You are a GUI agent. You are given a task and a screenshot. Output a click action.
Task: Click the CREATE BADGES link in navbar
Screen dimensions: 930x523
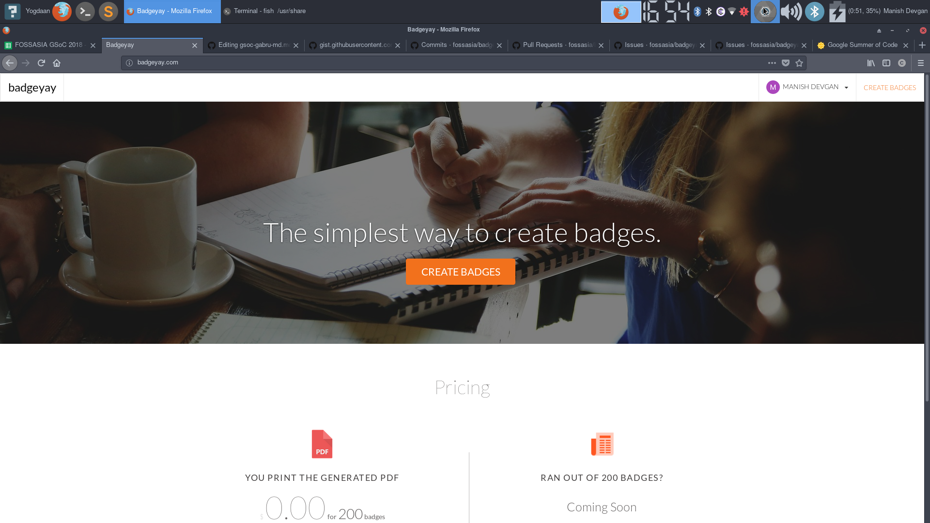[x=890, y=88]
